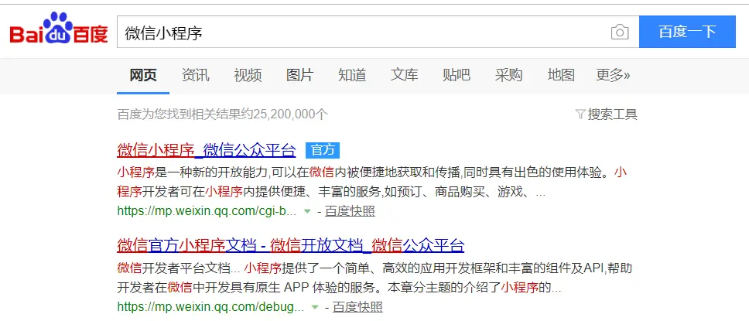This screenshot has height=321, width=749.
Task: Click snippet text 小程序是一种新的开放能力
Action: tap(192, 172)
